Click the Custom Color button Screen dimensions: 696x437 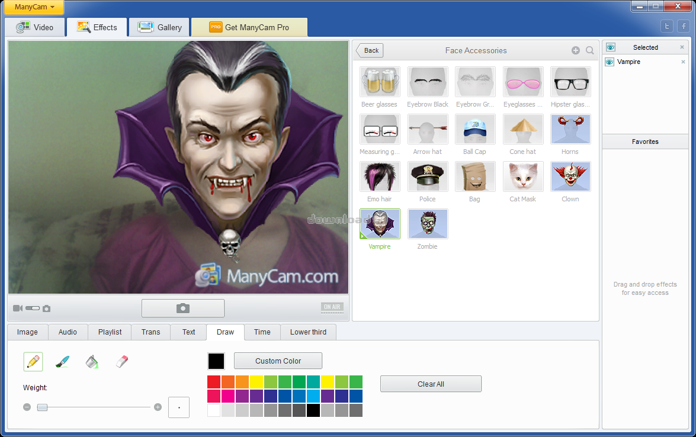pyautogui.click(x=278, y=361)
